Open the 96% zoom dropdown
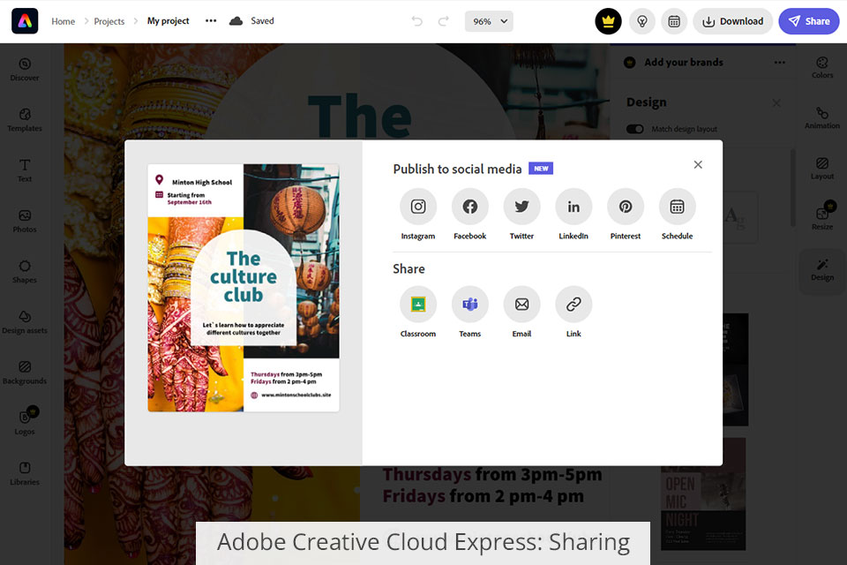The height and width of the screenshot is (565, 847). [489, 21]
